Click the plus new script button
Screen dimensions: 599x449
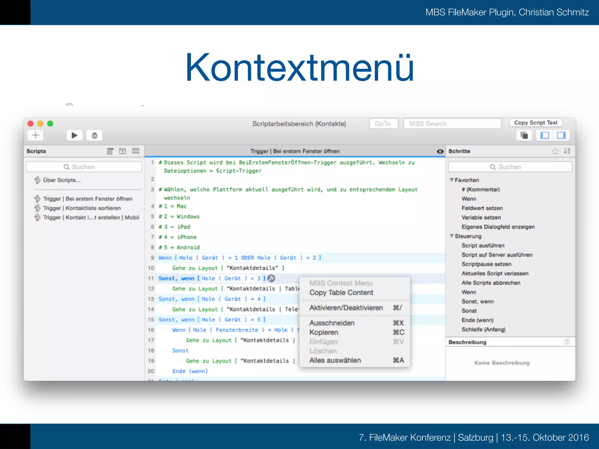pyautogui.click(x=35, y=135)
